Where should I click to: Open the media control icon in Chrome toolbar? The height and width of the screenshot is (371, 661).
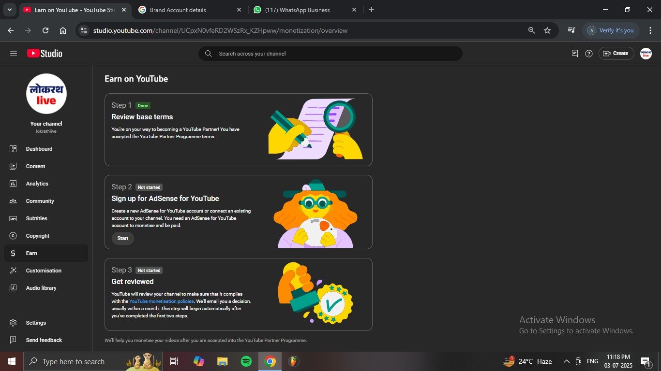571,30
